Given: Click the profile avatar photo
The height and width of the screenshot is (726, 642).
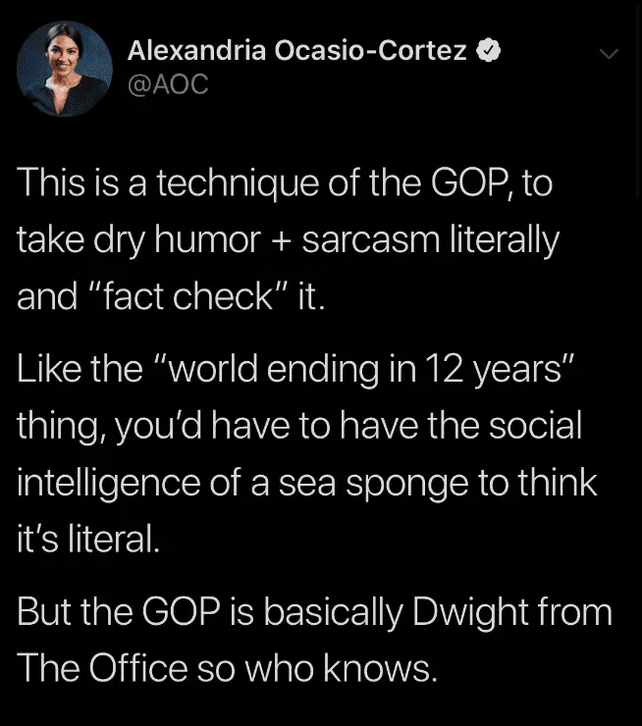Looking at the screenshot, I should click(65, 68).
